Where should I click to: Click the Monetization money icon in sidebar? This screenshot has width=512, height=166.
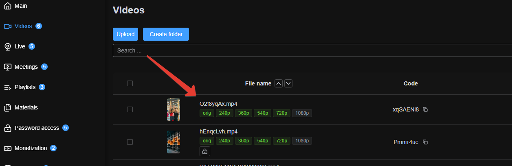coord(7,149)
